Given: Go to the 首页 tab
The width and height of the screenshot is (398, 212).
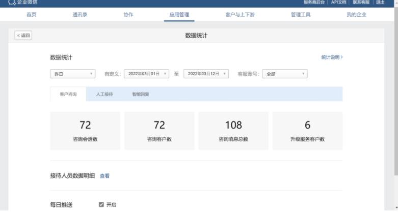Looking at the screenshot, I should pos(32,15).
